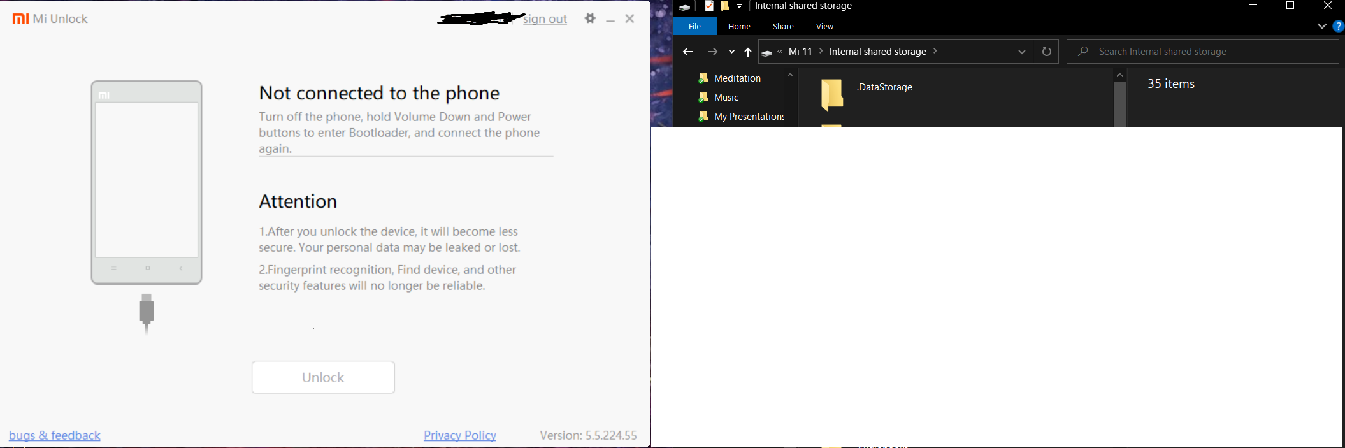
Task: Go up one folder level
Action: click(x=748, y=52)
